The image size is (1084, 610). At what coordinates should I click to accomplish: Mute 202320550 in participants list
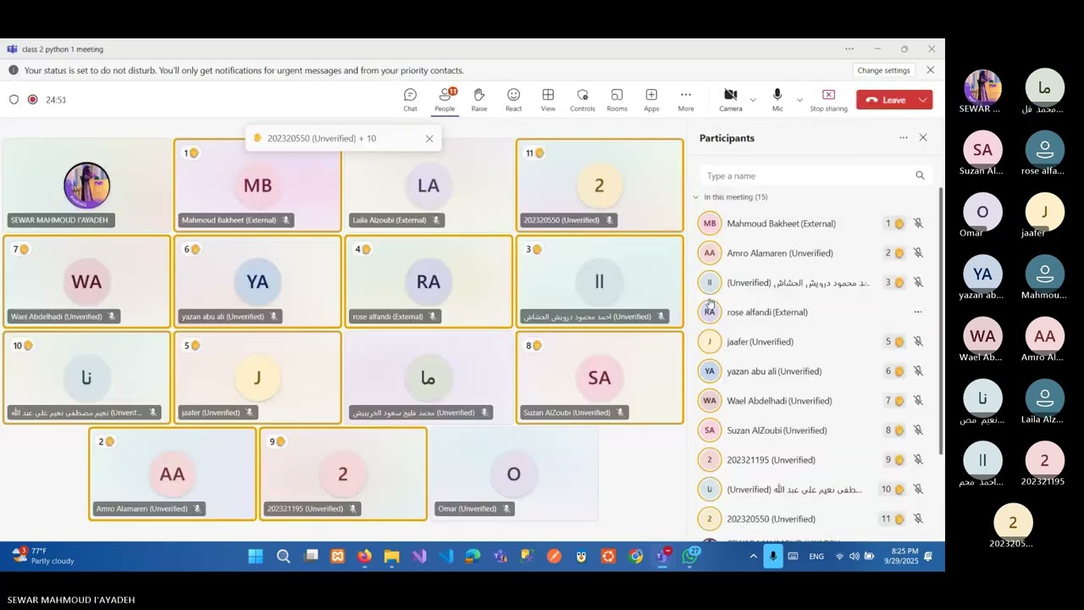tap(918, 518)
